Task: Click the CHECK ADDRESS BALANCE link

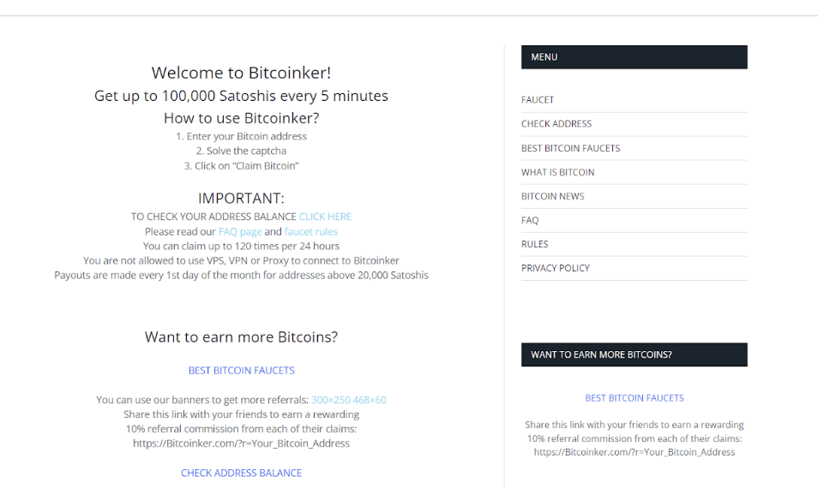Action: (x=241, y=473)
